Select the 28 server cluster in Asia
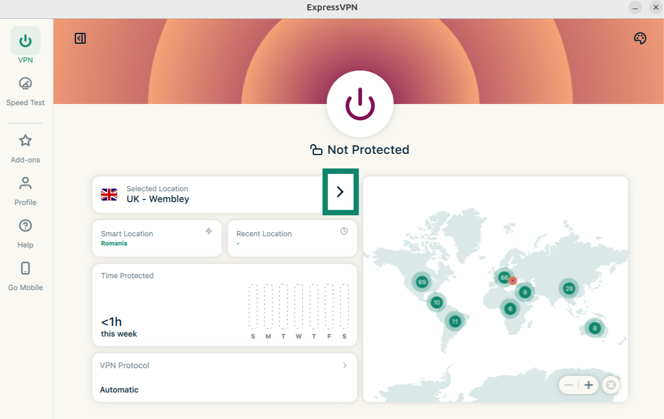 click(569, 288)
